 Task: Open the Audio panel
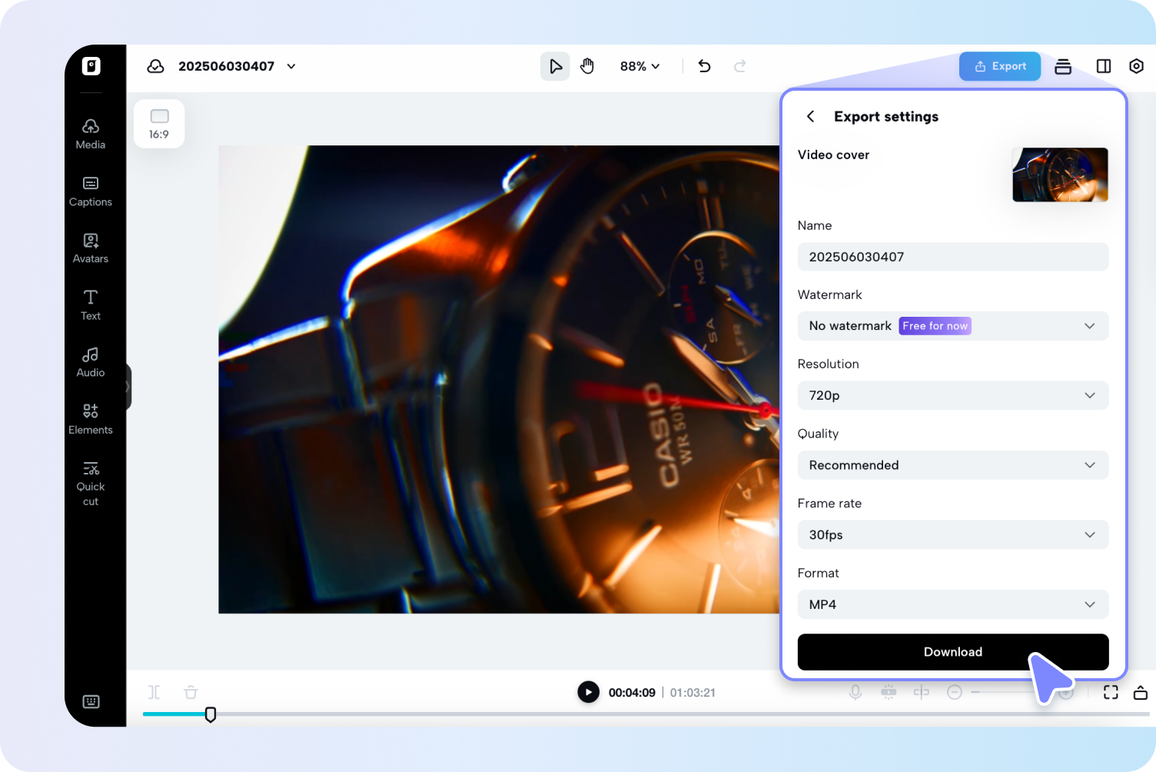(90, 361)
